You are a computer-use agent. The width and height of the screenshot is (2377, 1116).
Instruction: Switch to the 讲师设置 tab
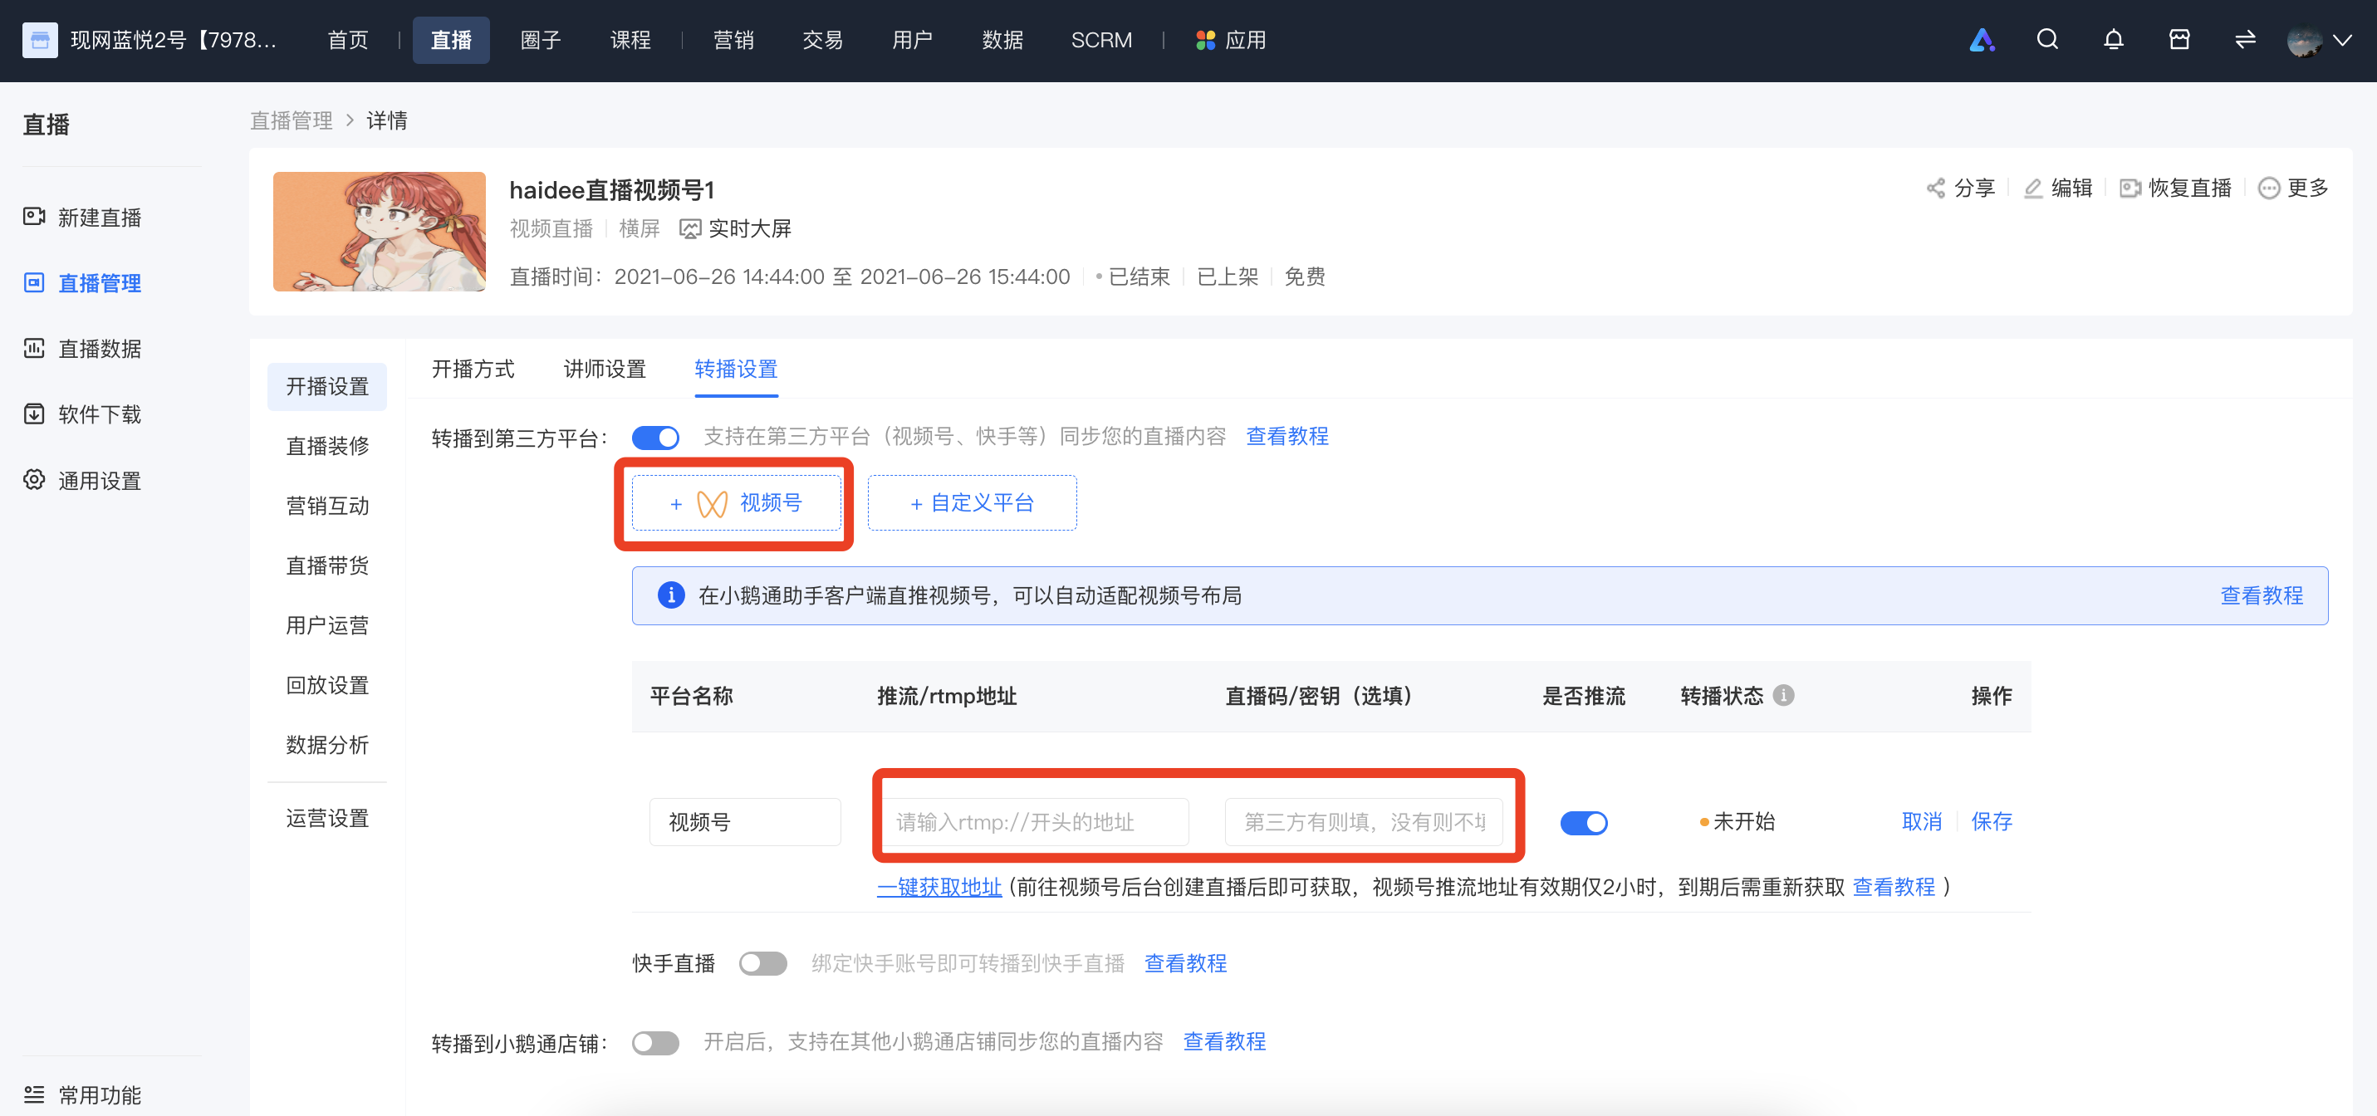click(605, 369)
